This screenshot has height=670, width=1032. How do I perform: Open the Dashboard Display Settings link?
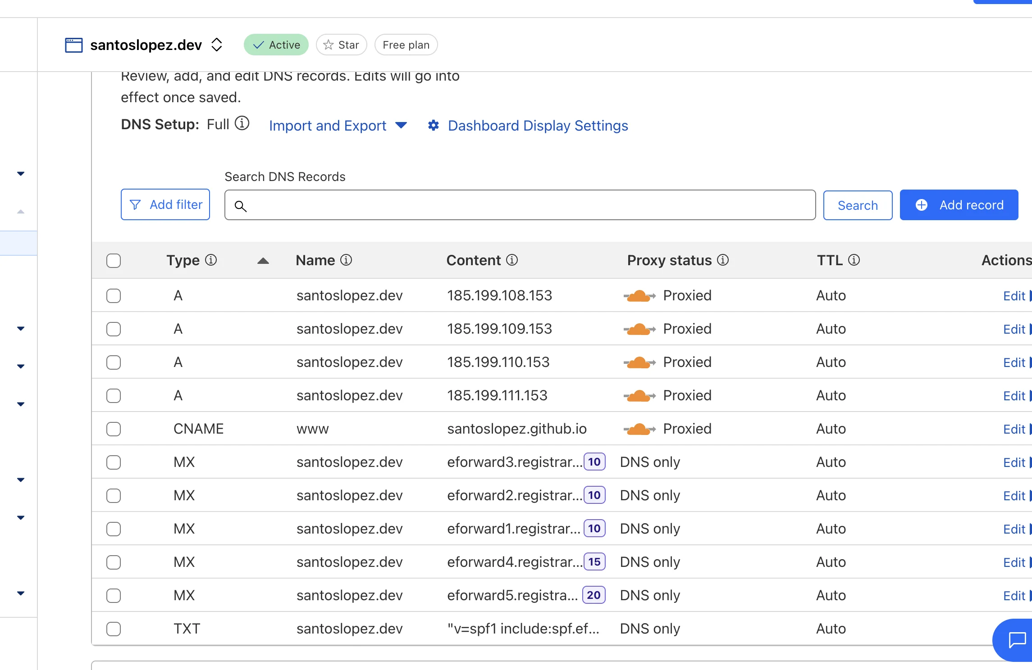[538, 126]
